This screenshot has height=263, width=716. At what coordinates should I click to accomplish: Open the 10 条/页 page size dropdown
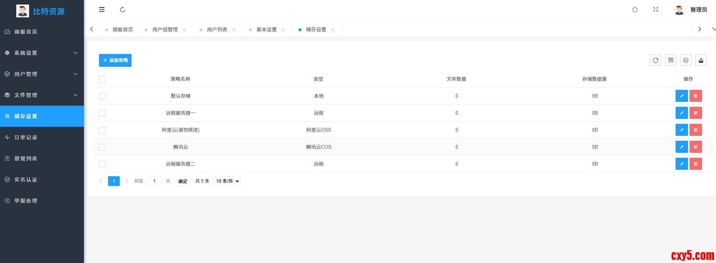coord(227,181)
